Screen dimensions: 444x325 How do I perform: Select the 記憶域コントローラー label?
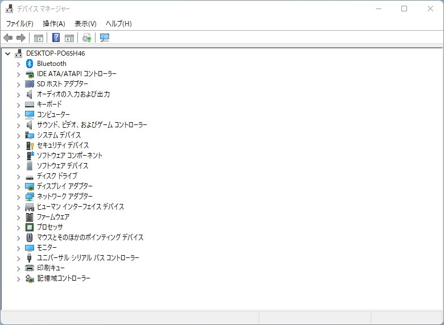(64, 278)
